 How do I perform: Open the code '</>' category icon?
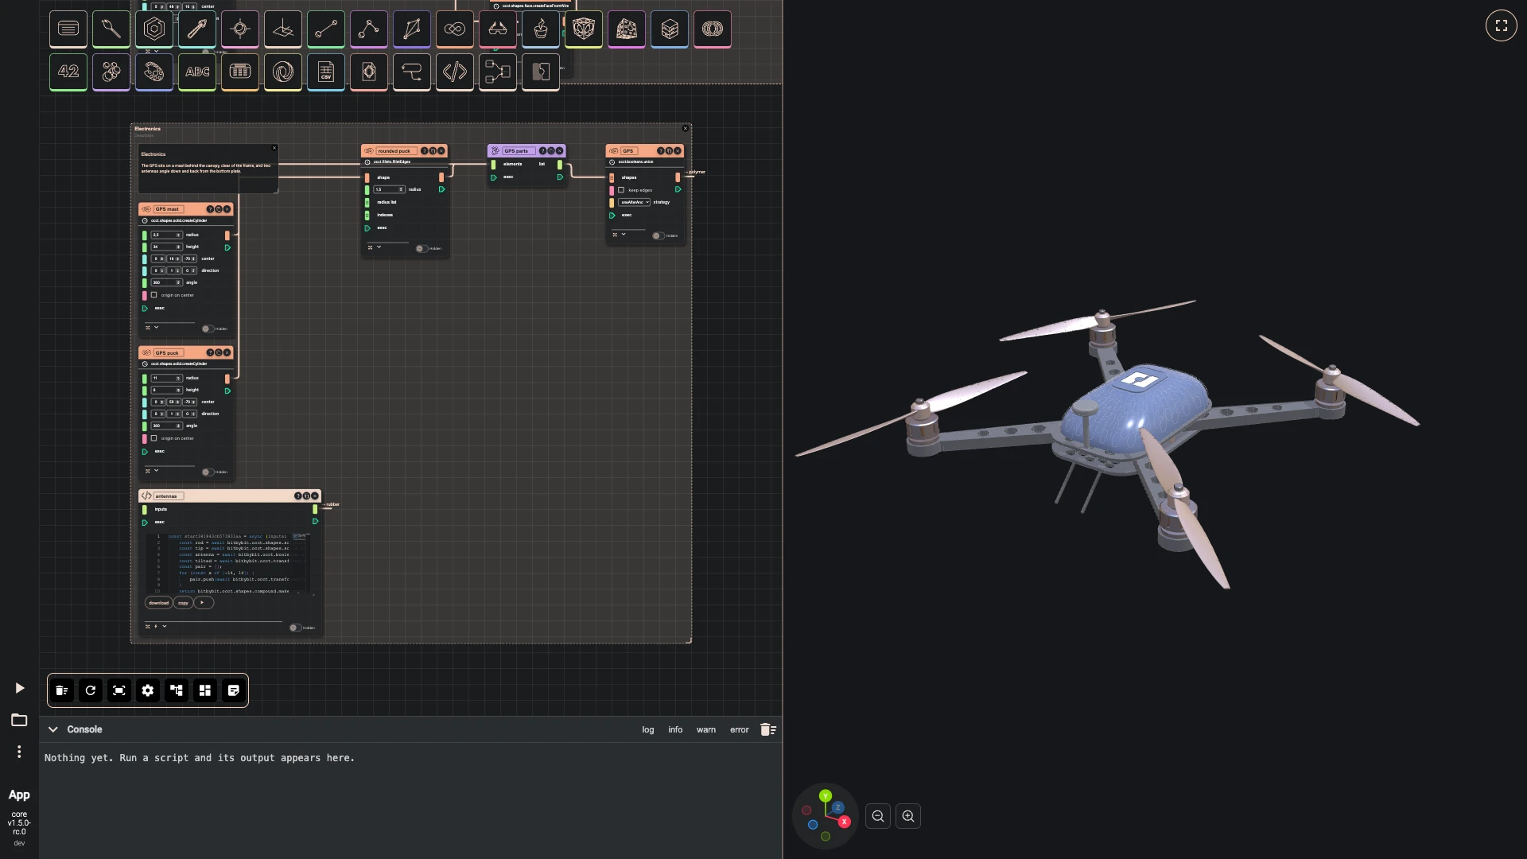click(455, 72)
